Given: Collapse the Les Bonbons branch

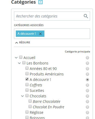Looking at the screenshot, I should 19,63.
